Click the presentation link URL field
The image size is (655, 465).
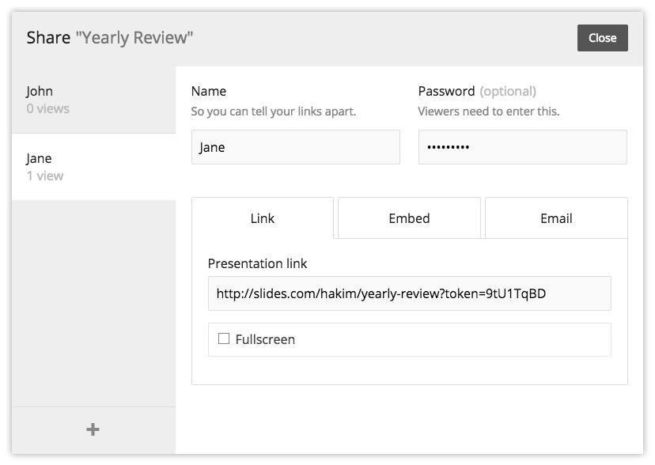[409, 293]
